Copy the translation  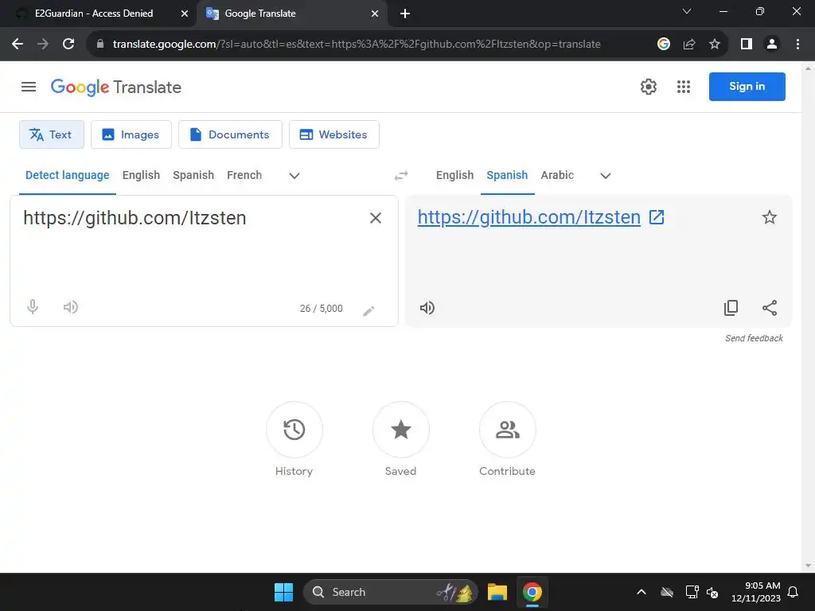(731, 308)
